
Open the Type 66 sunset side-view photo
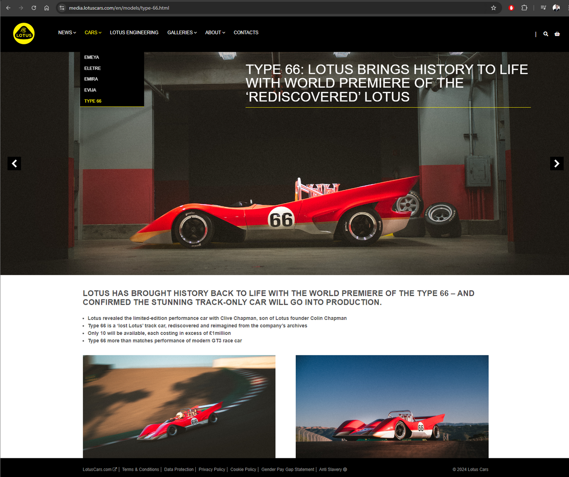click(x=392, y=407)
